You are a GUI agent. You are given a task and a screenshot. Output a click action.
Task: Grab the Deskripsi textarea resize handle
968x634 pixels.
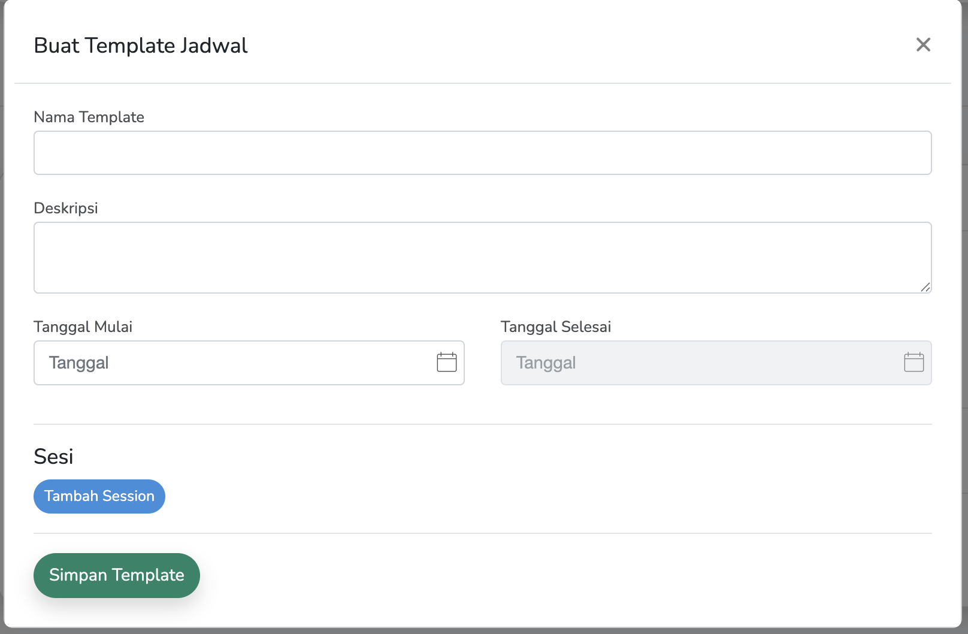(x=925, y=288)
